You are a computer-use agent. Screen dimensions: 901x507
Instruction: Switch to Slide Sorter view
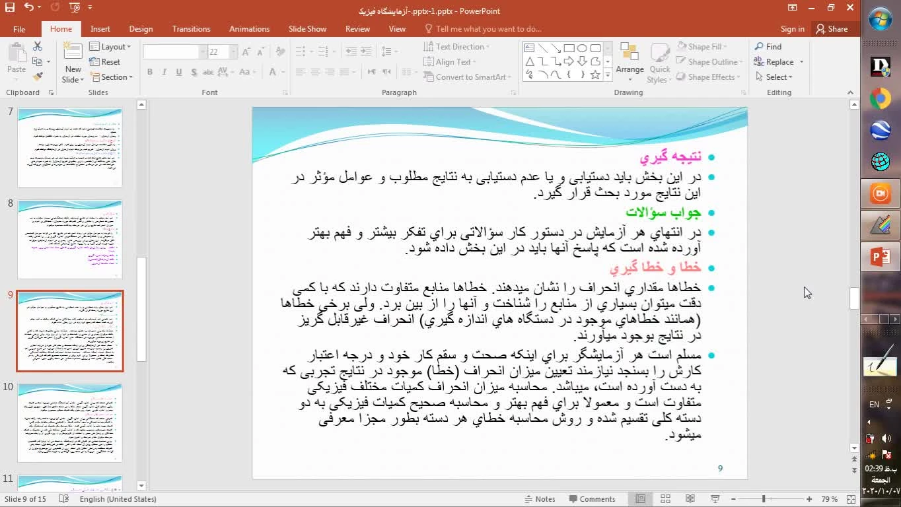click(665, 499)
